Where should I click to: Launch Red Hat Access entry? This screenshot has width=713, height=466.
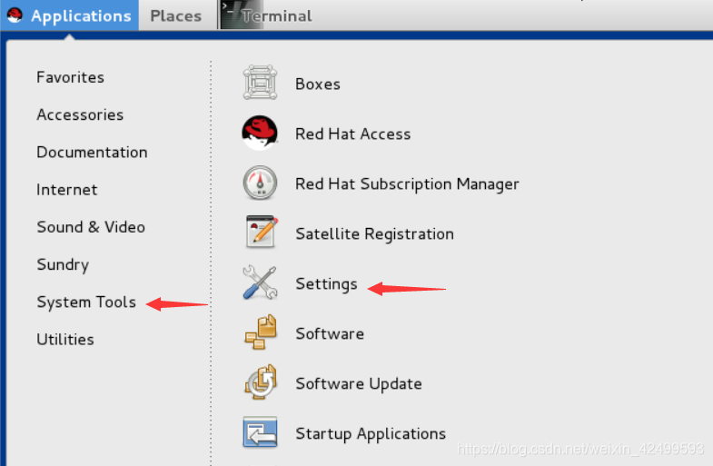[352, 134]
